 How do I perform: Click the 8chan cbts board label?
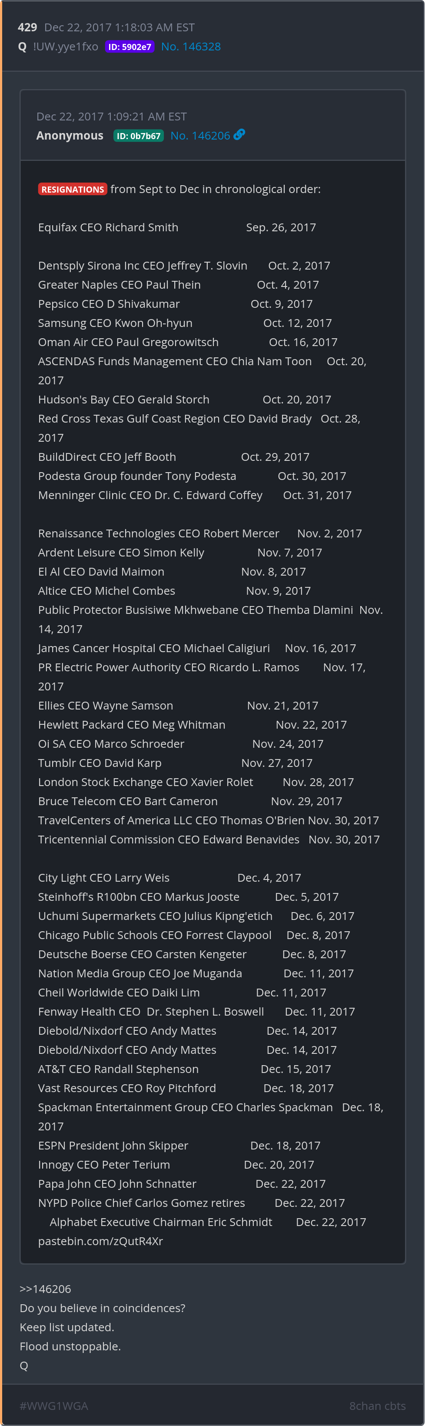coord(377,1406)
